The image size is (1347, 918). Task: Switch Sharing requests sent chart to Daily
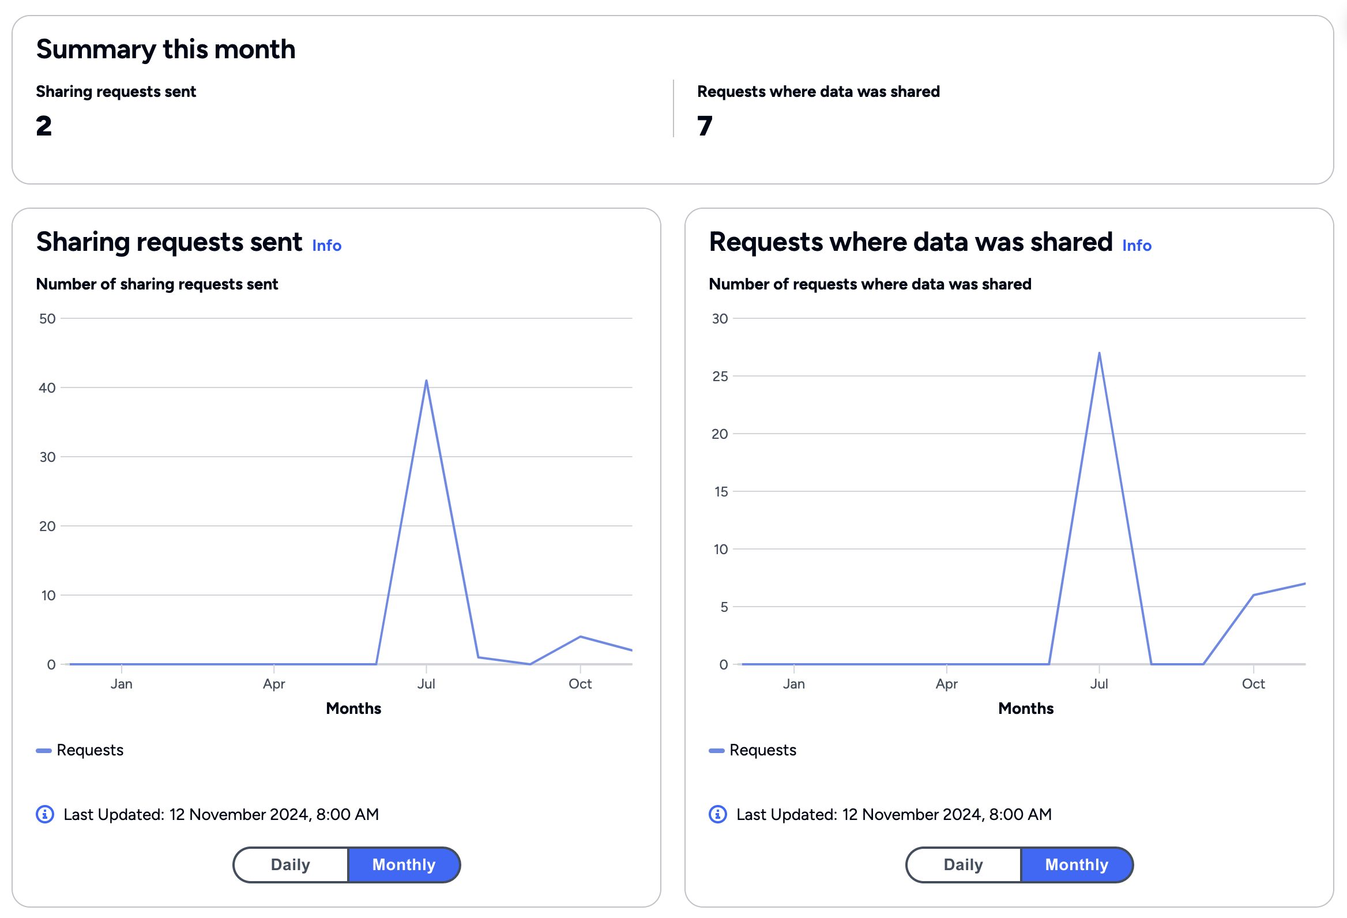pos(291,865)
